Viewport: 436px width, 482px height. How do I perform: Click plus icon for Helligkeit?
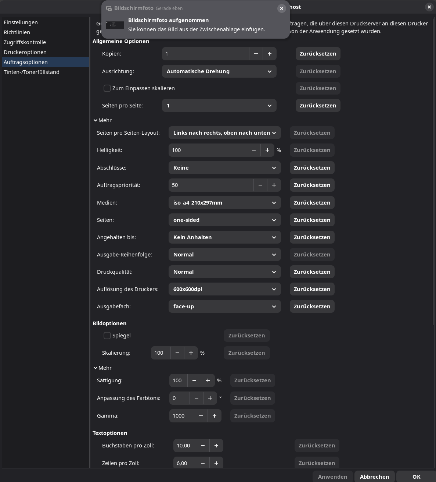click(x=267, y=150)
